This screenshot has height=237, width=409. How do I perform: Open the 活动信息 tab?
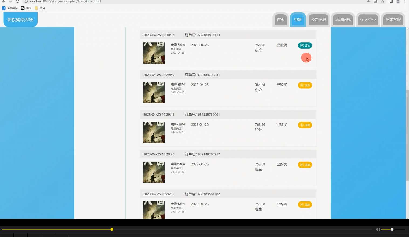point(343,19)
